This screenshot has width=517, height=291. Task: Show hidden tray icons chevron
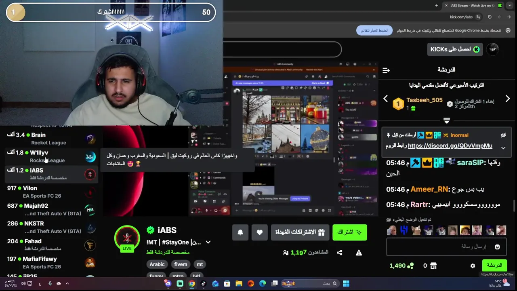coord(67,284)
